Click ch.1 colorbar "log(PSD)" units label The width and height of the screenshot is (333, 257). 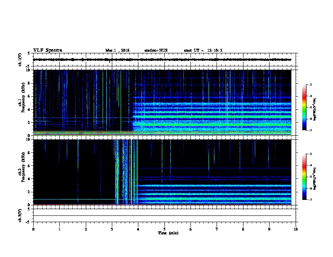[314, 109]
